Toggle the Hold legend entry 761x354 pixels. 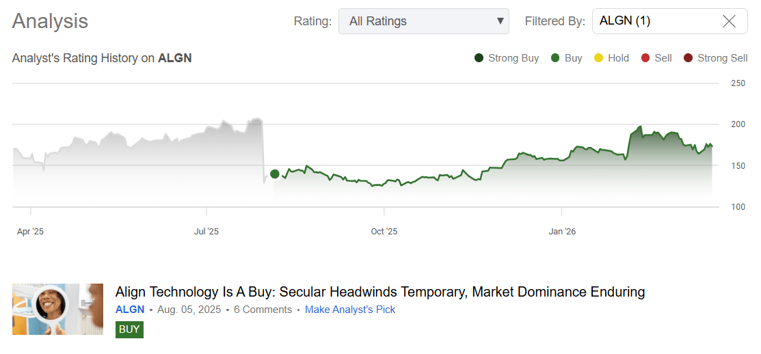point(611,58)
